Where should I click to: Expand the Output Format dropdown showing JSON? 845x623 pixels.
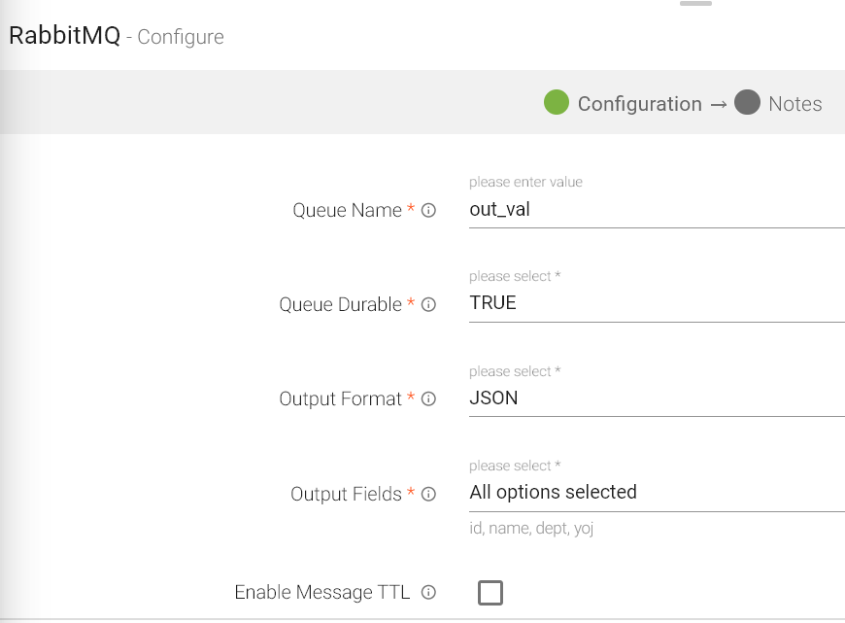[656, 398]
